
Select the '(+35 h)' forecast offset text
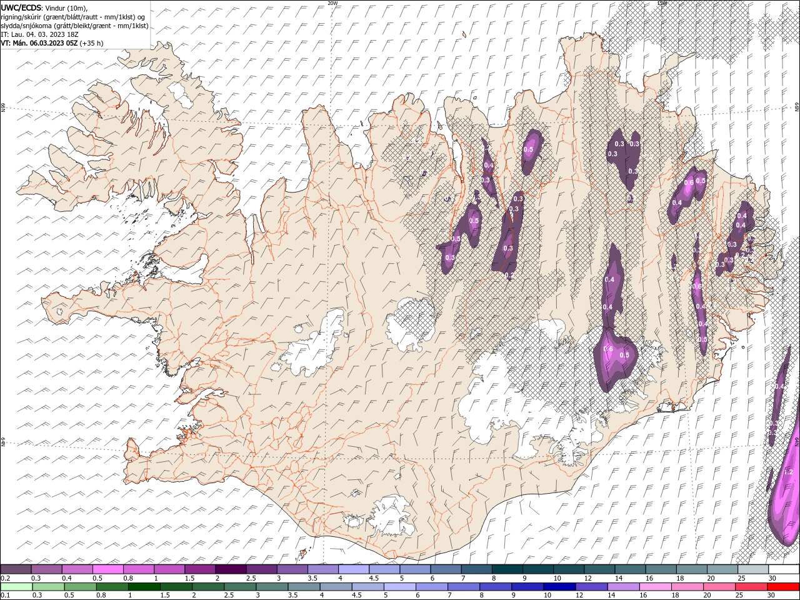click(91, 43)
